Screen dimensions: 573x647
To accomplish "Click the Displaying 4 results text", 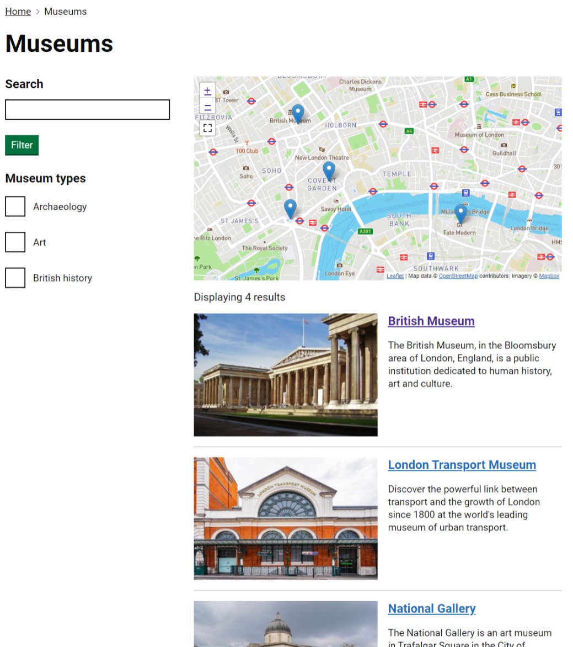I will coord(239,297).
